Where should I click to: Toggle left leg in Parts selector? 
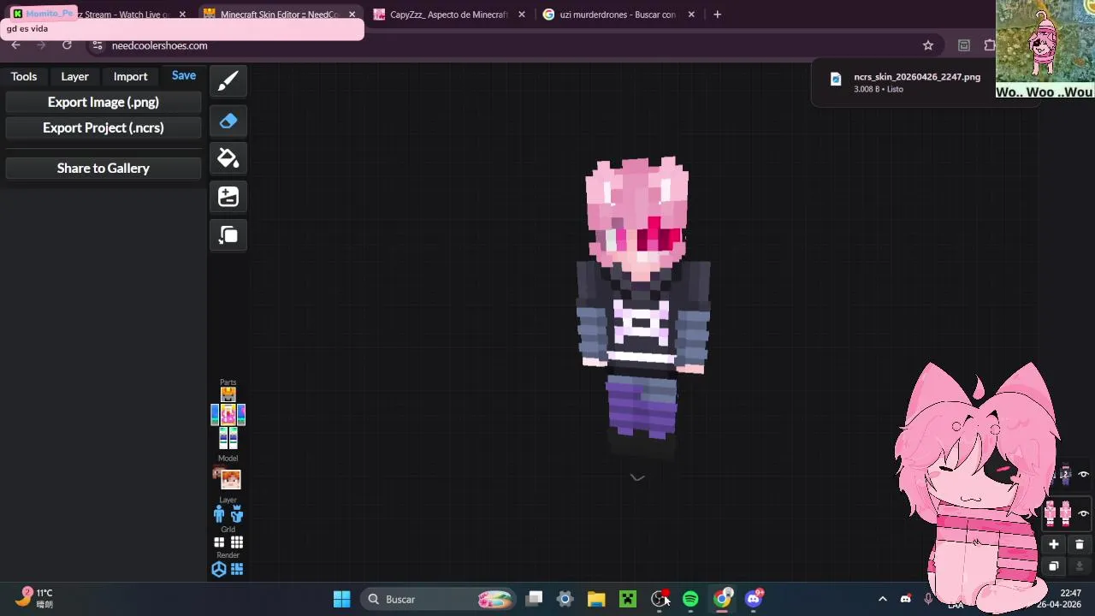[224, 438]
